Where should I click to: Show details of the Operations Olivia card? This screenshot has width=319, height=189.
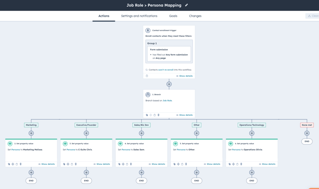pyautogui.click(x=267, y=164)
